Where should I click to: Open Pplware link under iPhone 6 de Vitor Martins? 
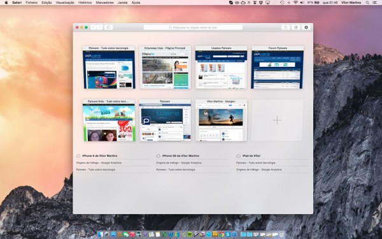(x=95, y=170)
